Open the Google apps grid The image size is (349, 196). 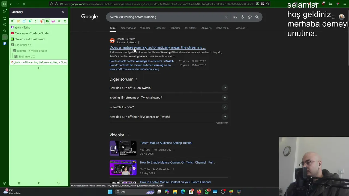(x=334, y=17)
